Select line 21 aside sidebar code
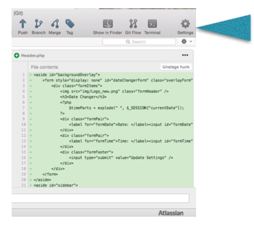Viewport: 254px width, 227px height. pos(56,185)
